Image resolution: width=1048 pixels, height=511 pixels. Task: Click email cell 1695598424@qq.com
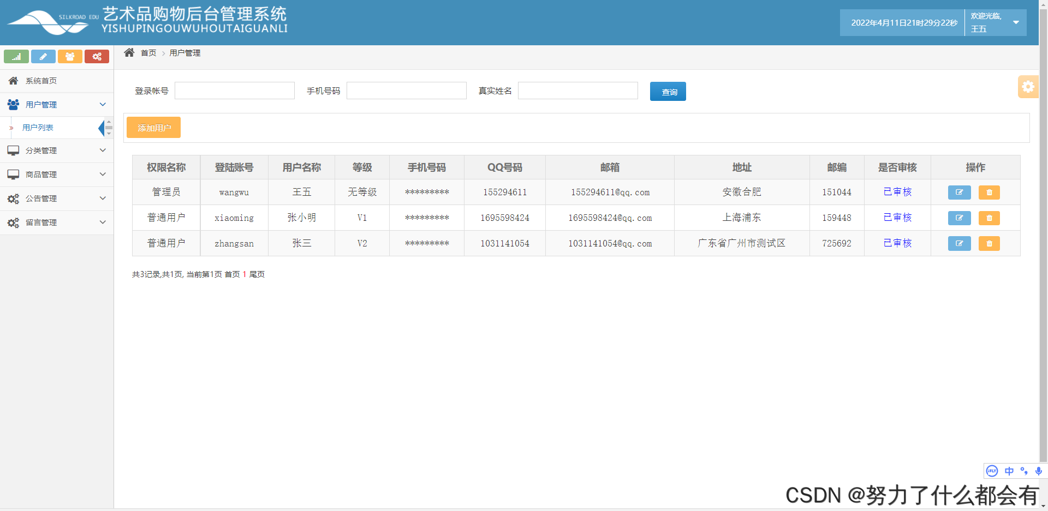pos(610,218)
